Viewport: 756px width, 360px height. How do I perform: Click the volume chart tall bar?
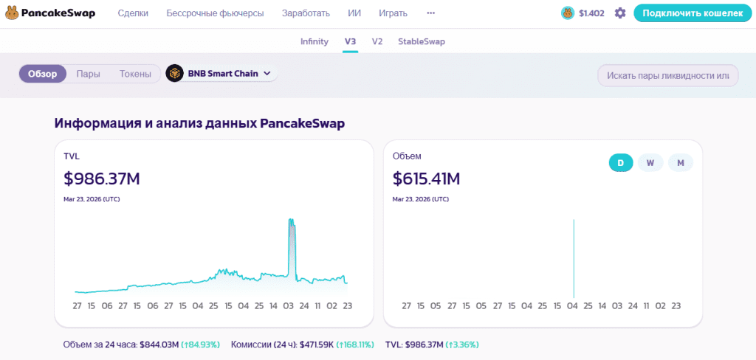574,258
